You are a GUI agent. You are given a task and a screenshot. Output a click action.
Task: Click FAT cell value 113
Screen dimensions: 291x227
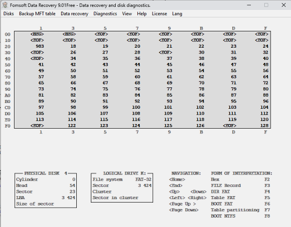[x=40, y=119]
